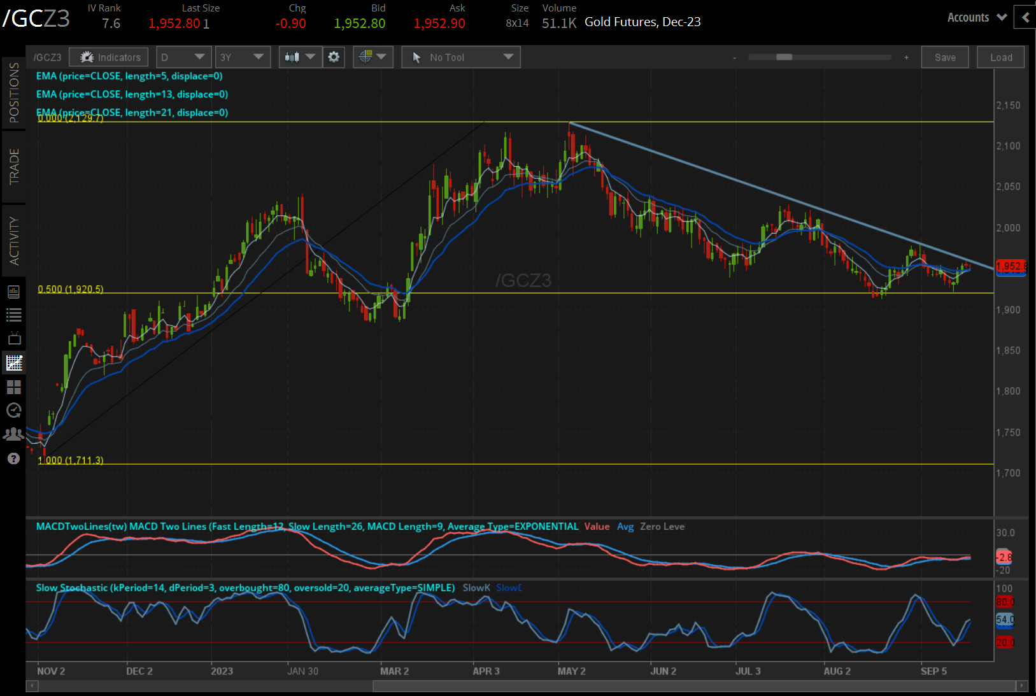Open the chart settings gear

coord(334,57)
